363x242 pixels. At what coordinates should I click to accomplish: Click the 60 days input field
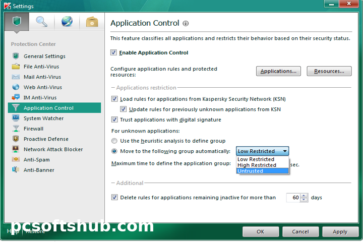pos(293,198)
